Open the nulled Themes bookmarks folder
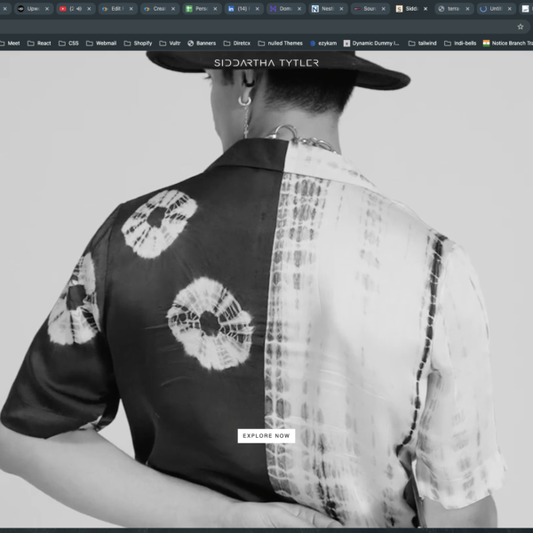The image size is (533, 533). click(281, 44)
